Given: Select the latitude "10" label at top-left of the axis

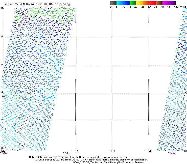Looking at the screenshot, I should [2, 8].
